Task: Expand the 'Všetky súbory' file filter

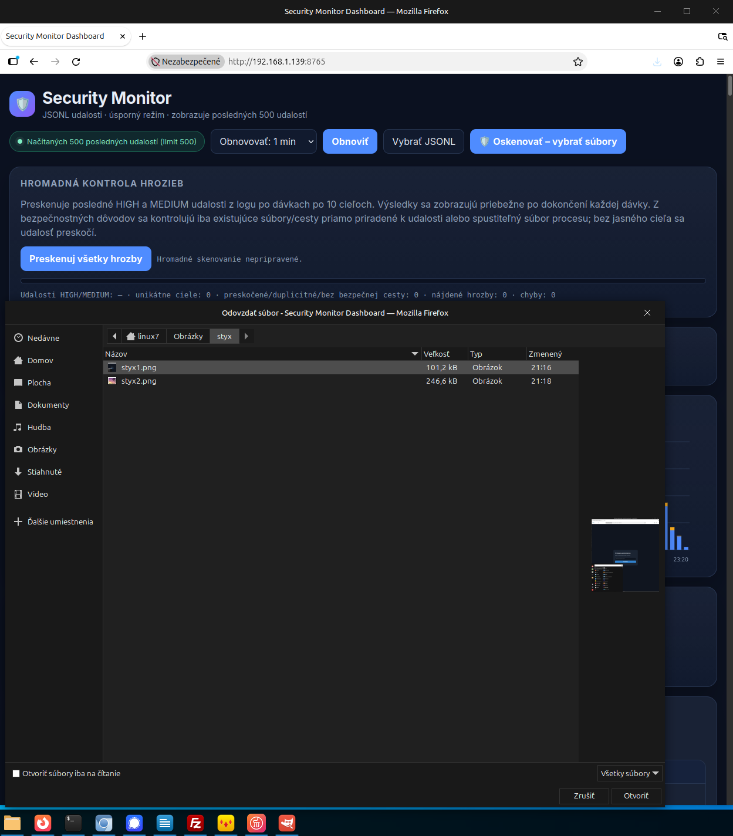Action: click(x=630, y=773)
